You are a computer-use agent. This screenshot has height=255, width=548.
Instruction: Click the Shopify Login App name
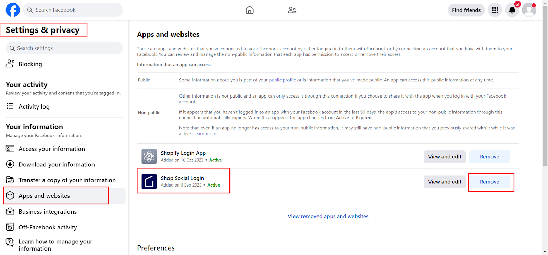[x=183, y=153]
